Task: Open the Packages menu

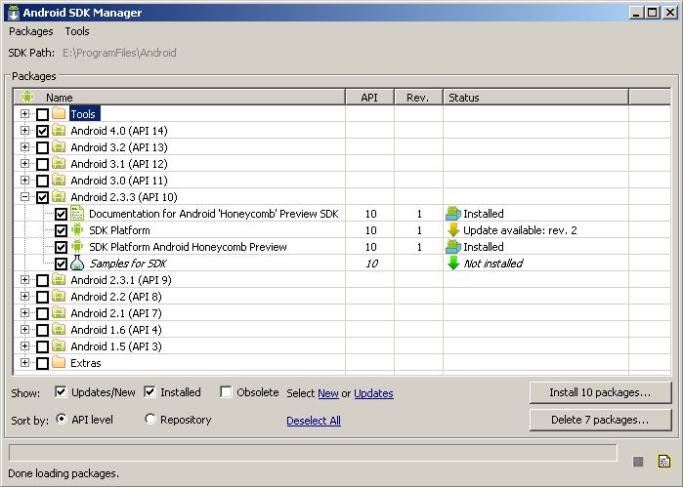Action: click(x=31, y=31)
